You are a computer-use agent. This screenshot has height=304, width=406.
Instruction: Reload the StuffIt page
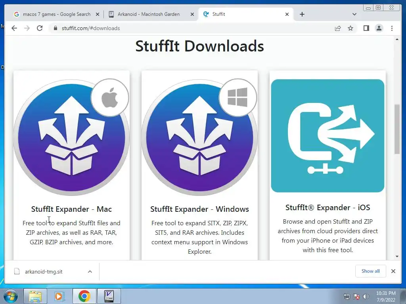click(40, 28)
